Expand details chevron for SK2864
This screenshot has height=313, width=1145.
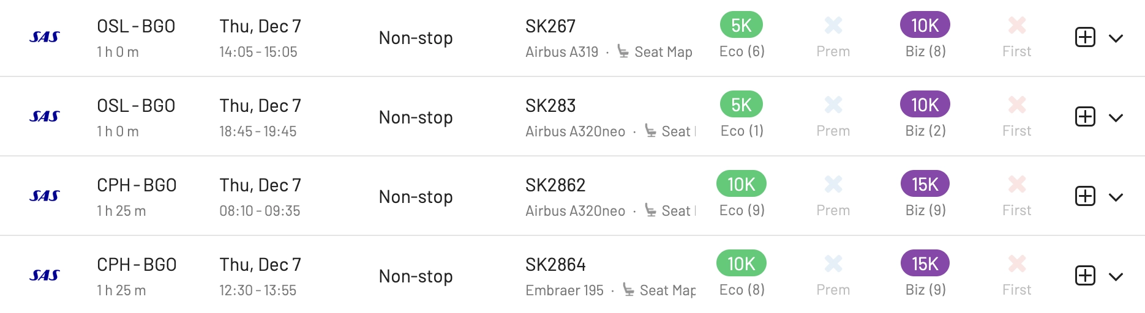pos(1116,277)
